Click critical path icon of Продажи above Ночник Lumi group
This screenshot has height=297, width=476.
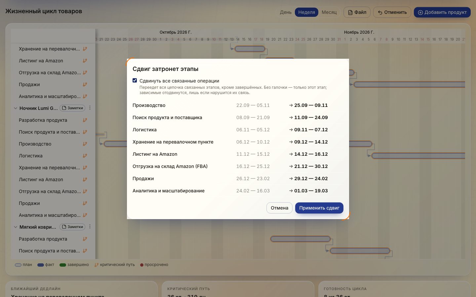pos(85,84)
